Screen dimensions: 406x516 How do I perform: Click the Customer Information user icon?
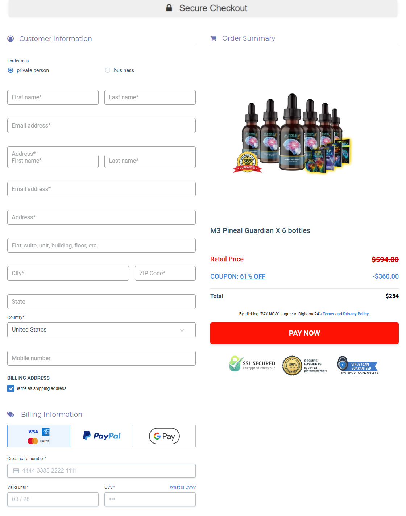(x=11, y=38)
